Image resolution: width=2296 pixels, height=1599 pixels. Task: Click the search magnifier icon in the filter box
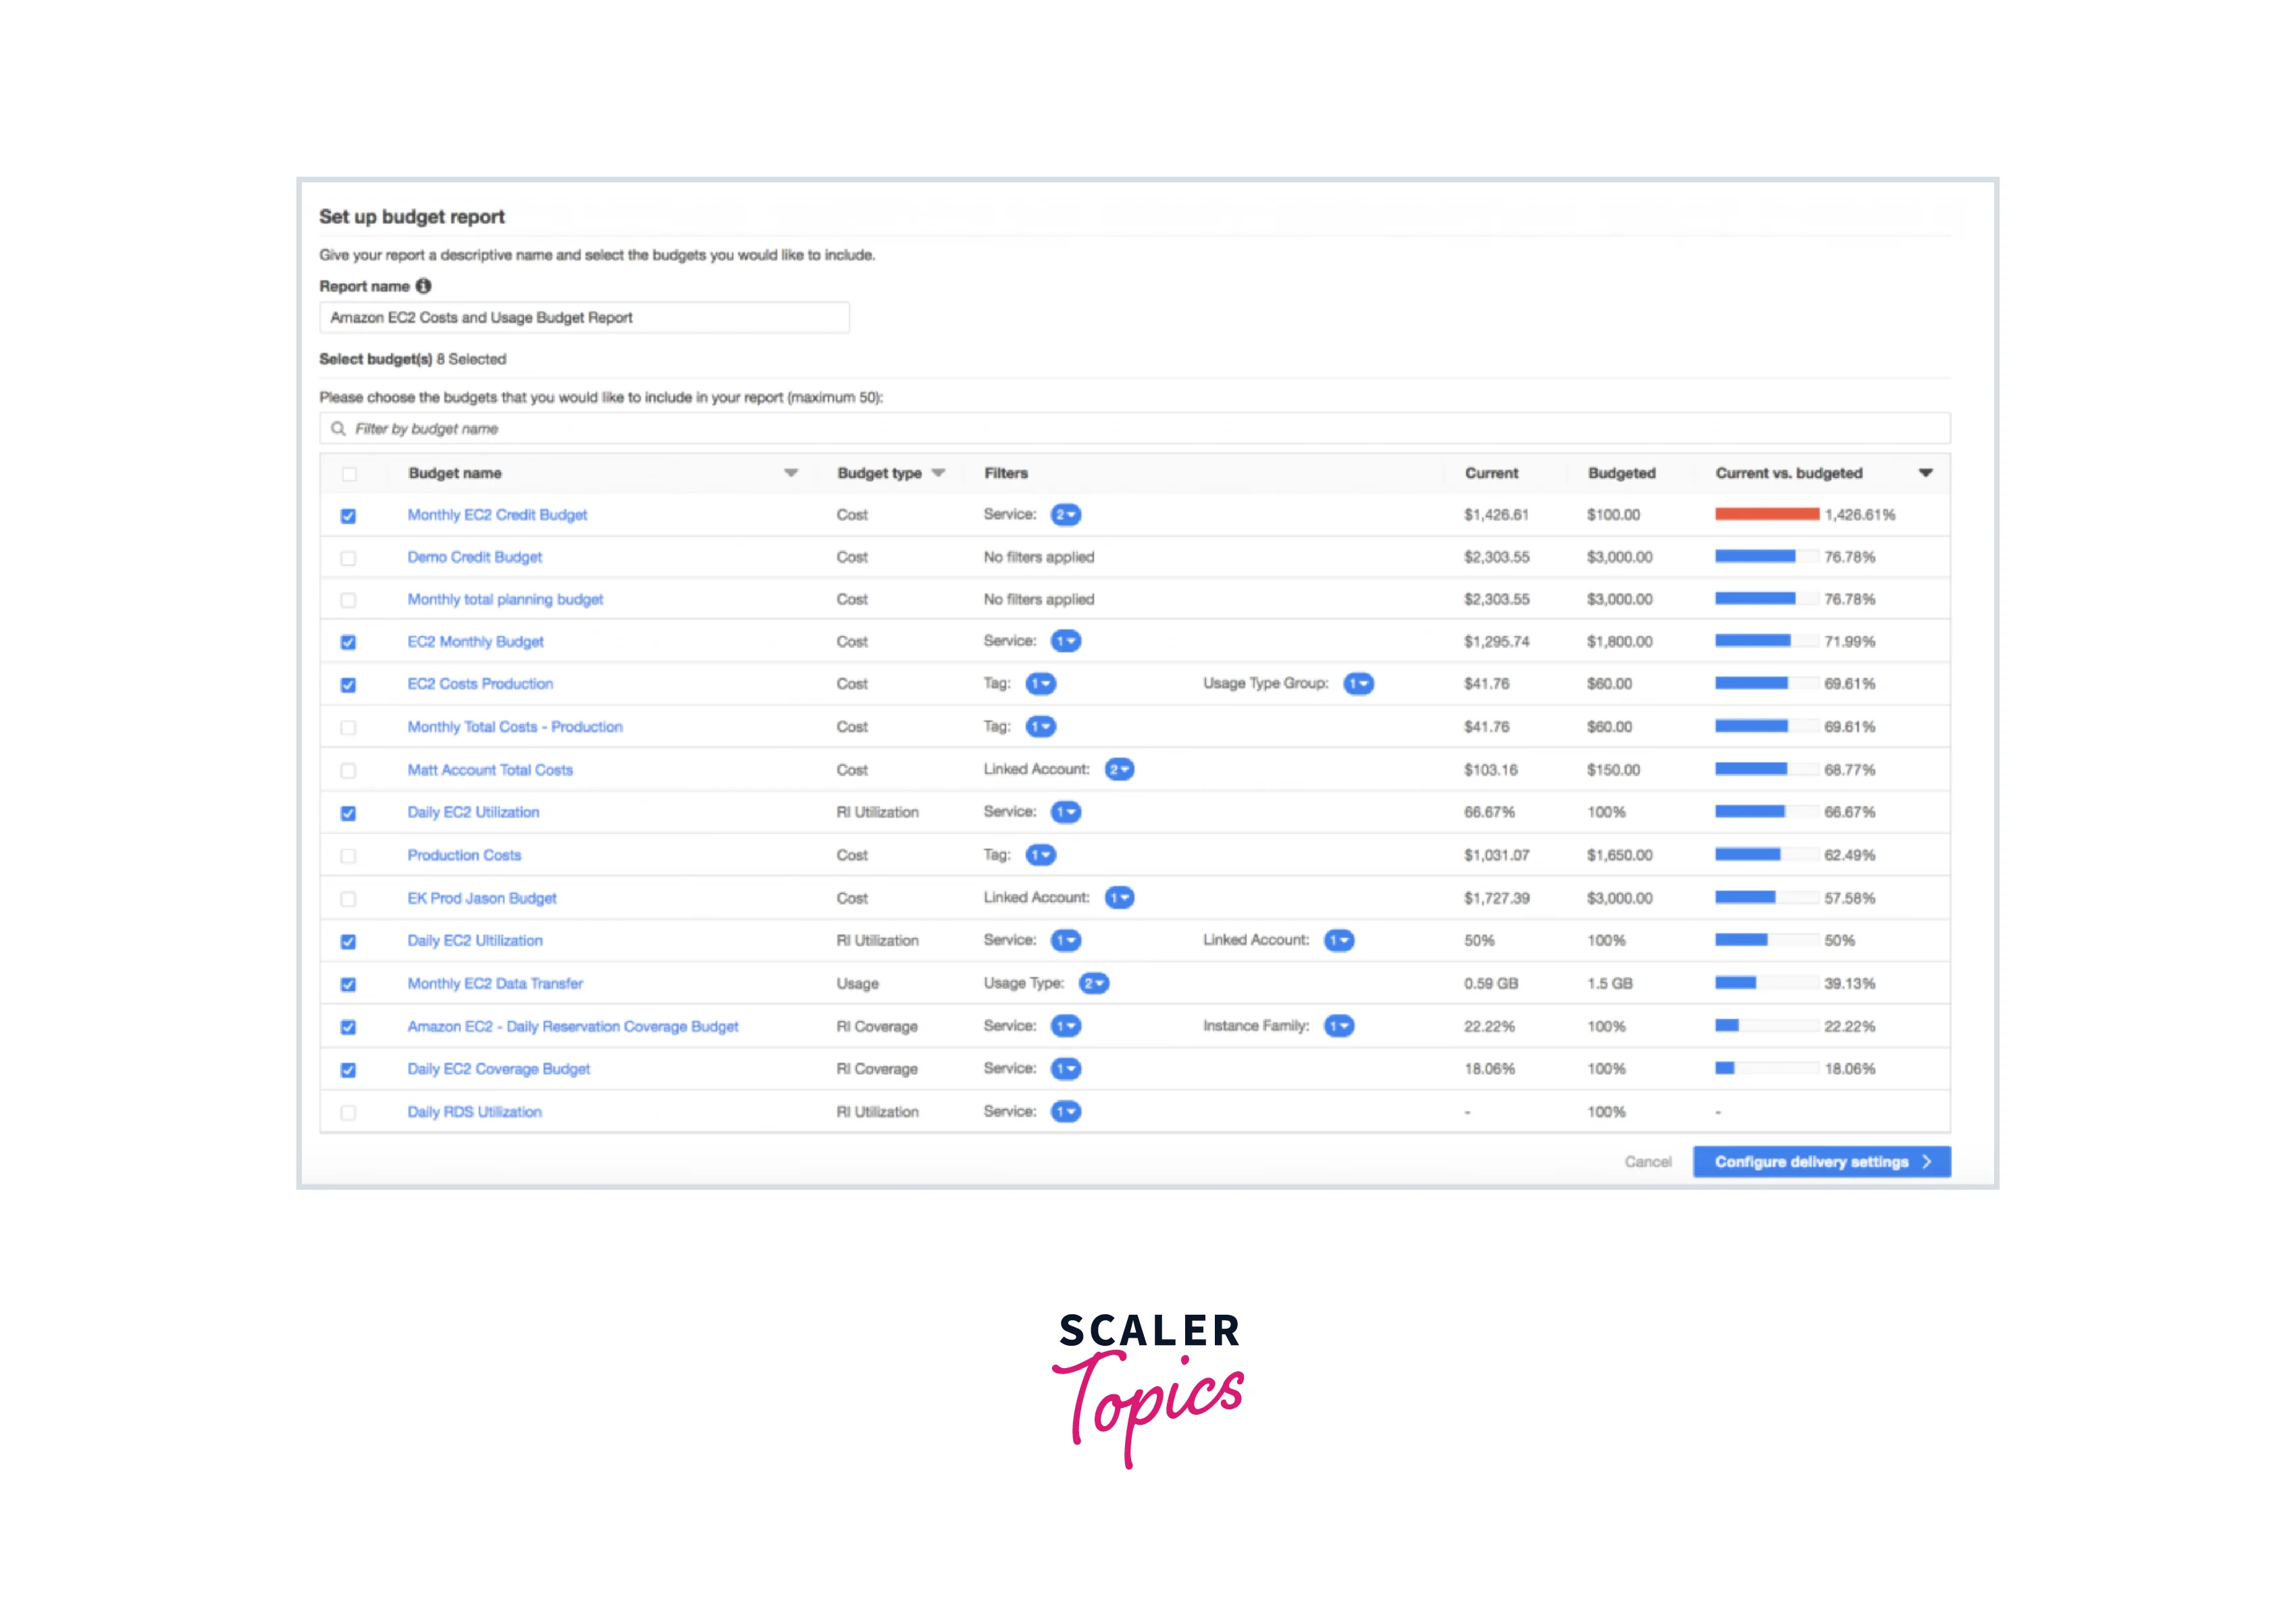[338, 428]
